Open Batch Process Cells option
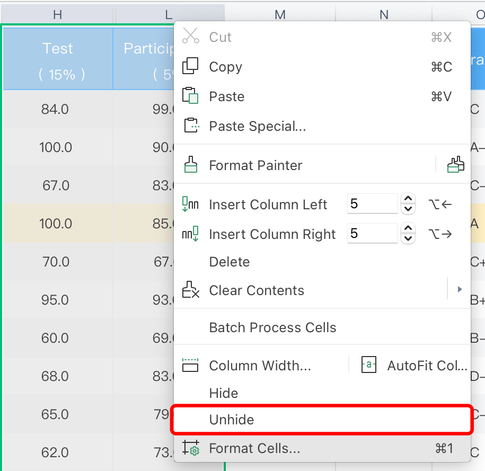The width and height of the screenshot is (485, 471). [x=272, y=327]
